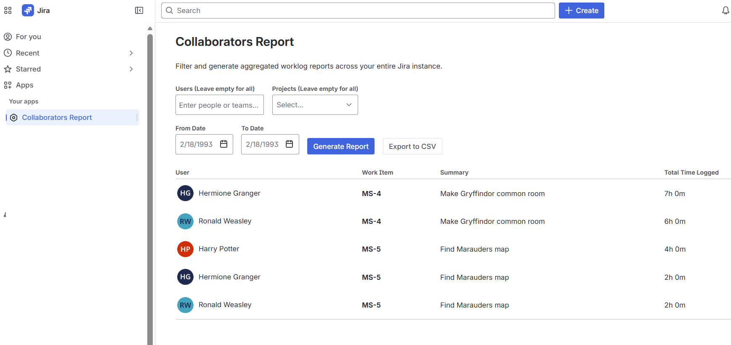Open the From Date calendar picker icon
731x345 pixels.
[x=224, y=144]
